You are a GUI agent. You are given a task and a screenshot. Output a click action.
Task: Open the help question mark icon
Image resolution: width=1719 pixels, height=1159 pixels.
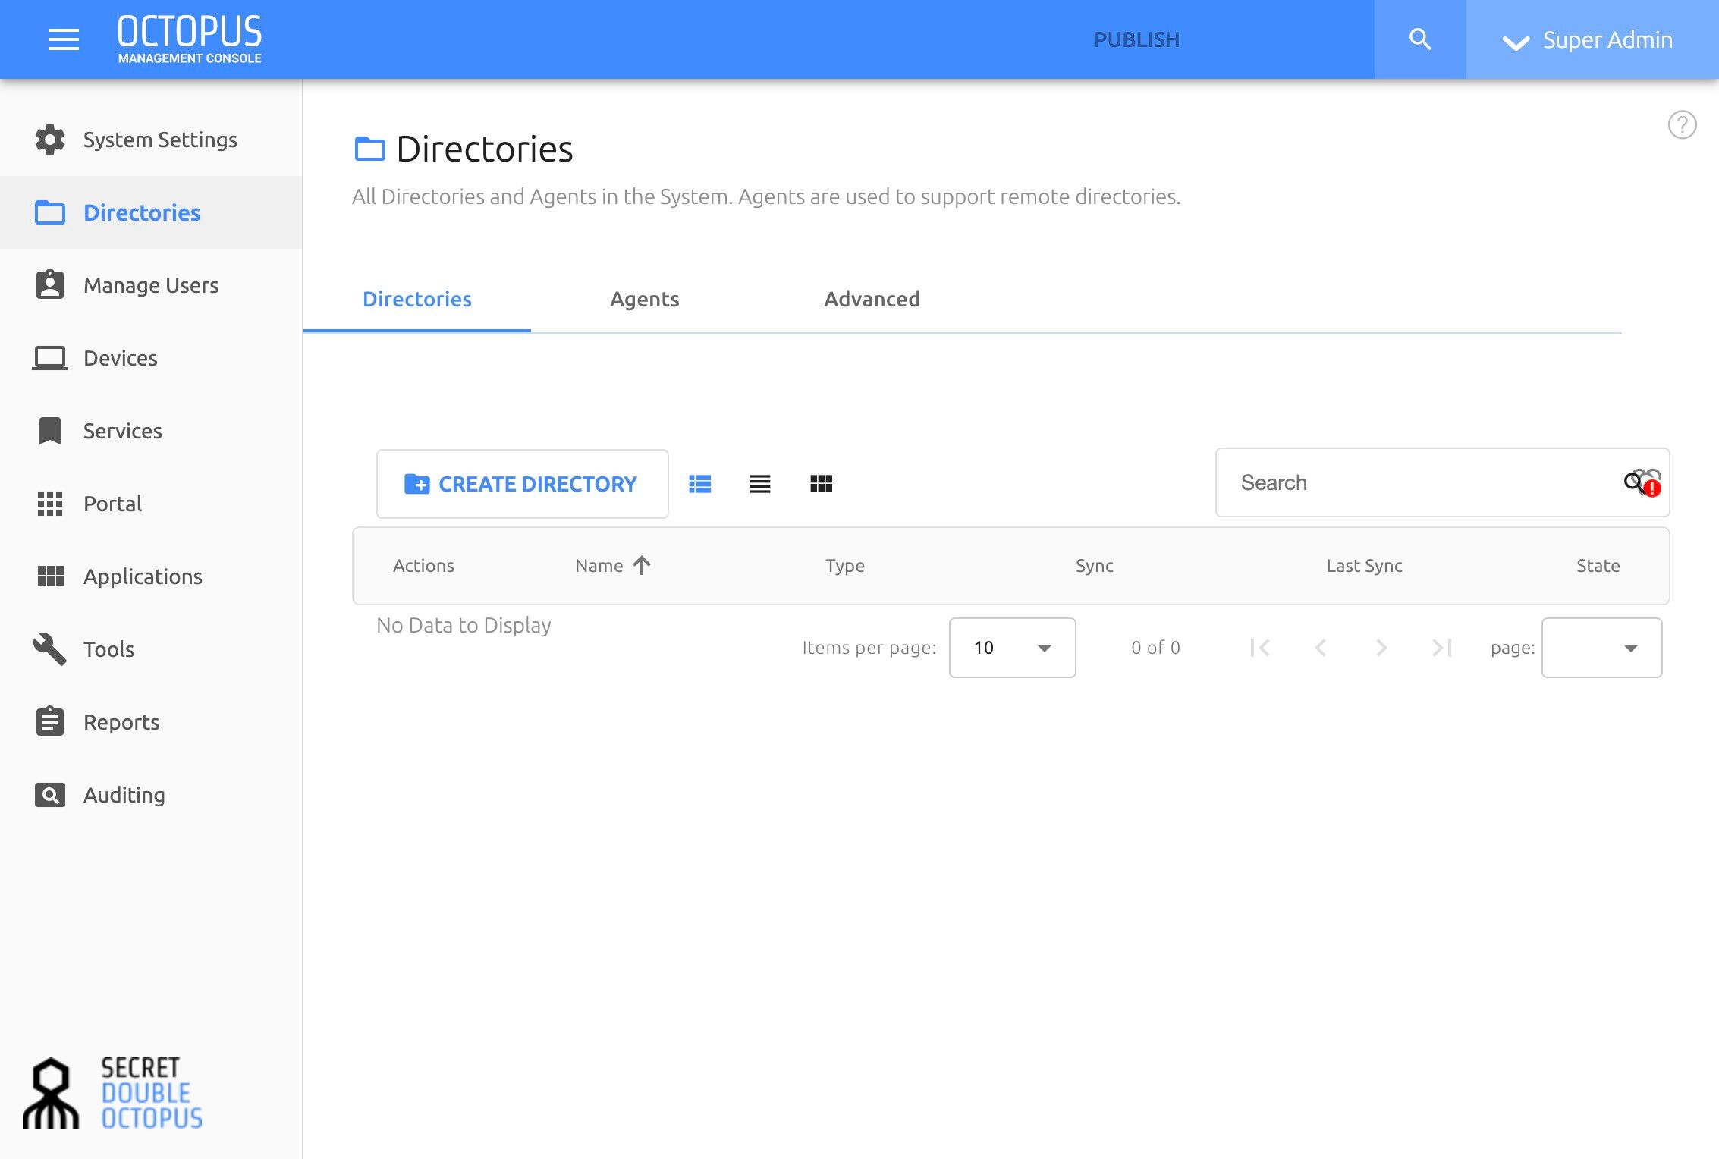click(1682, 124)
